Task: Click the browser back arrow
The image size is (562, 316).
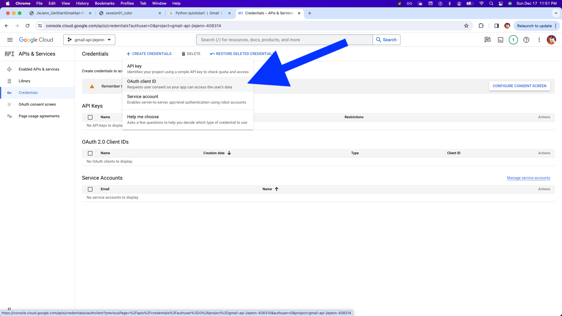Action: 6,26
